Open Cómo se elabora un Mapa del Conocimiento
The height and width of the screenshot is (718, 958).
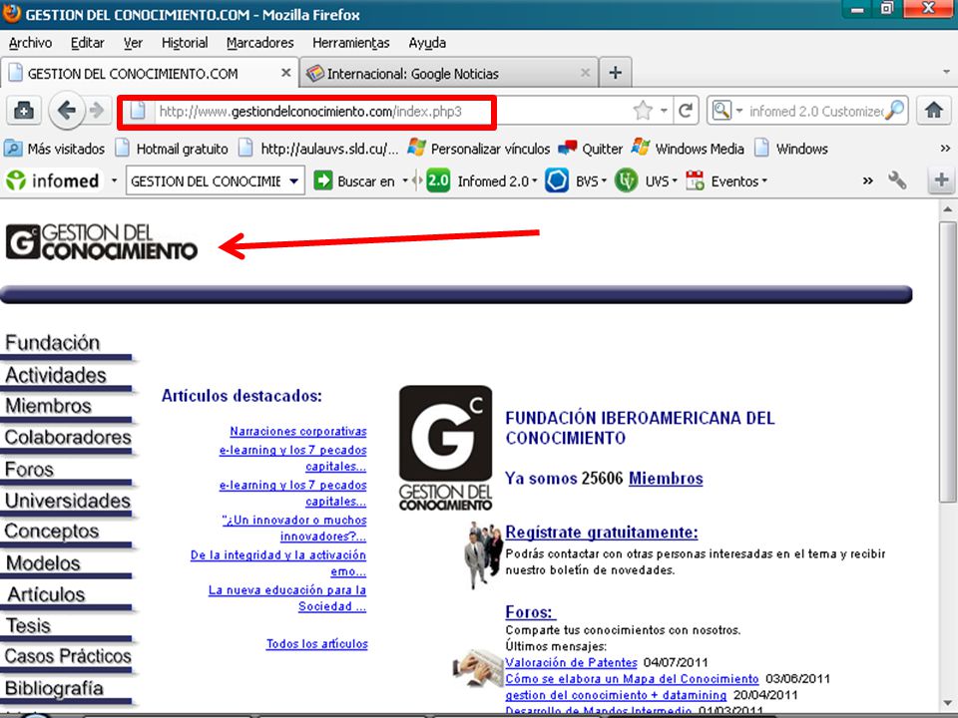pos(632,679)
